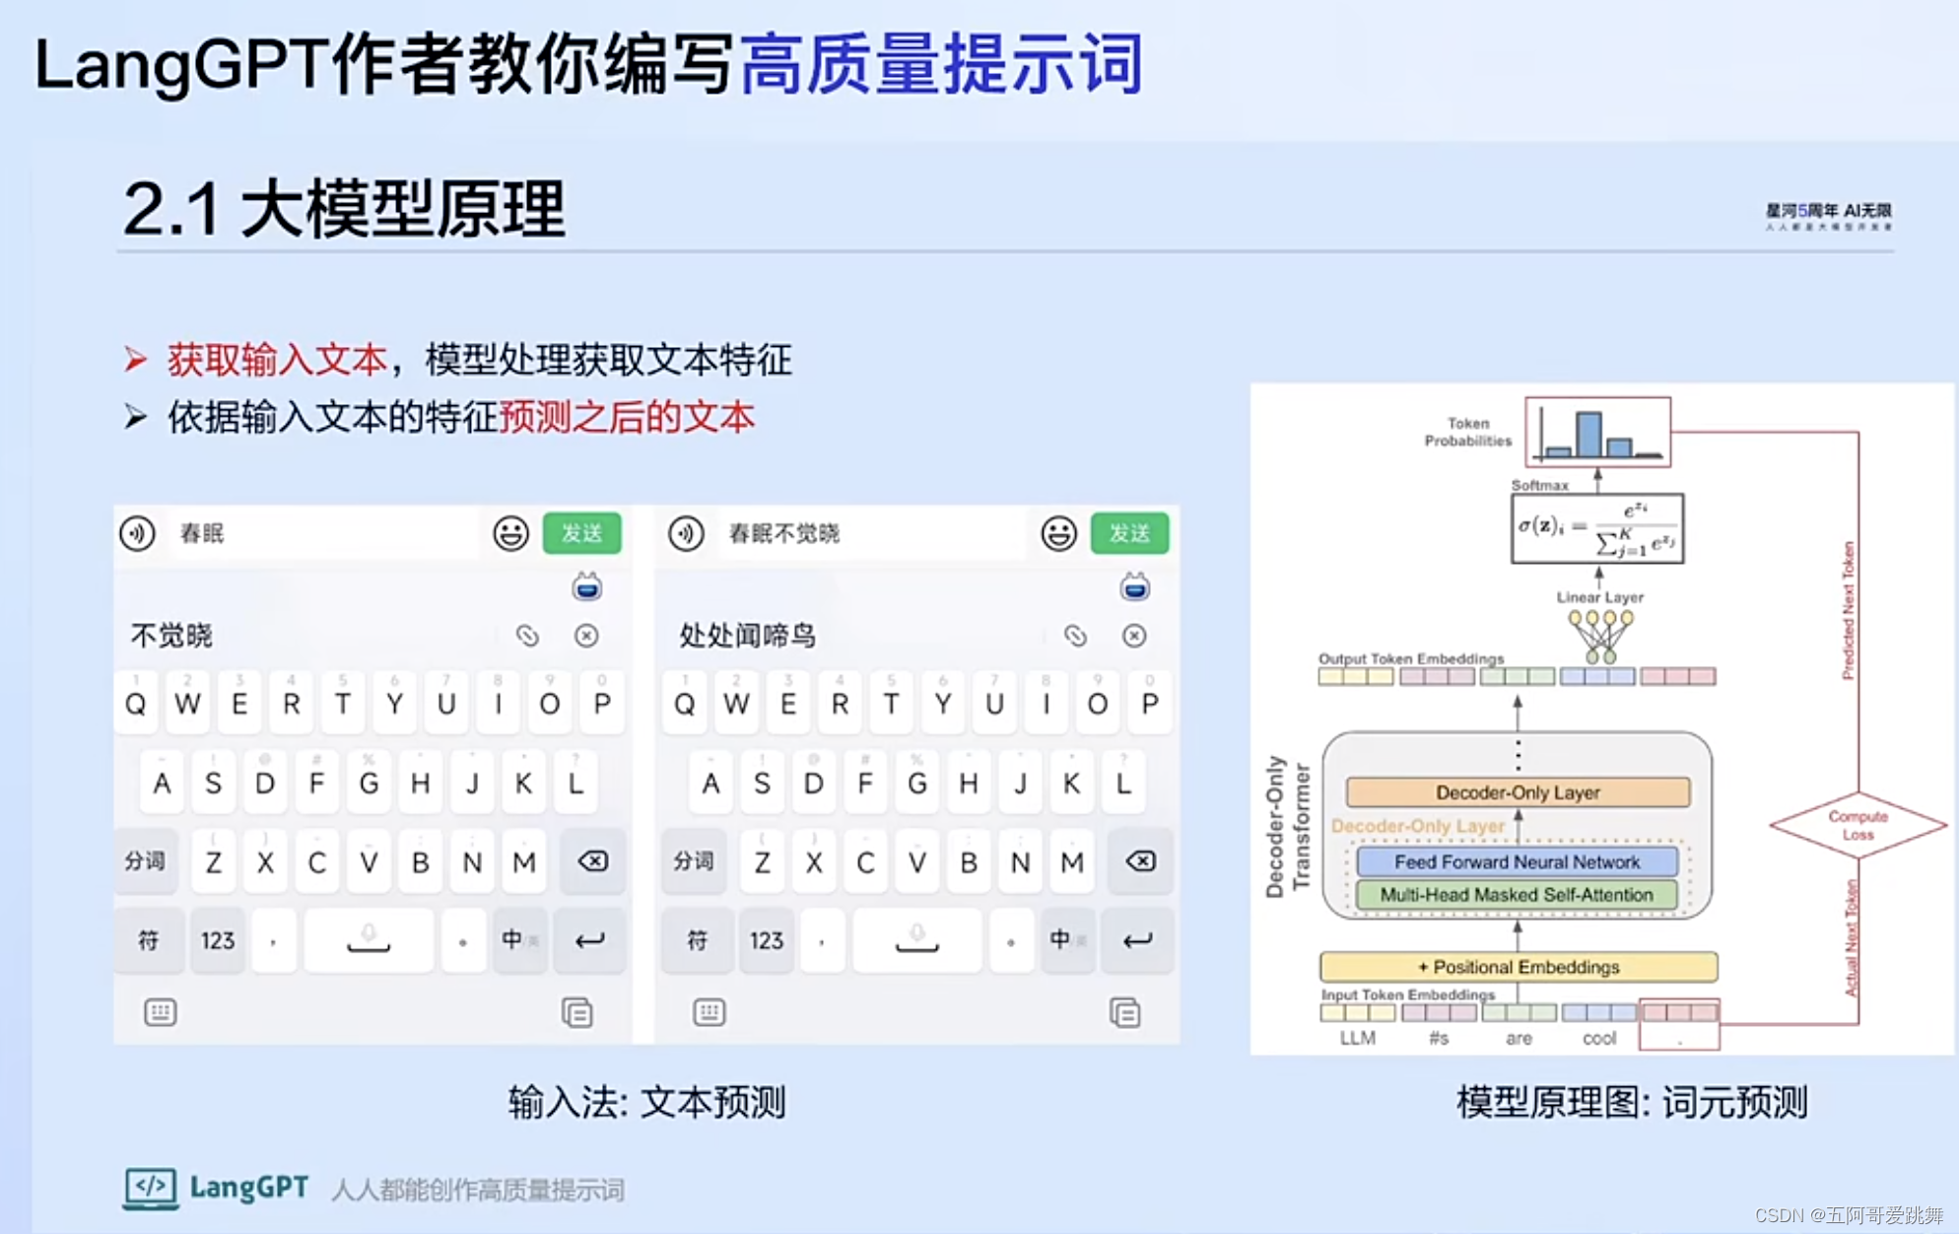Screen dimensions: 1959x1234
Task: Click the Token Probabilities bar chart
Action: click(1597, 432)
